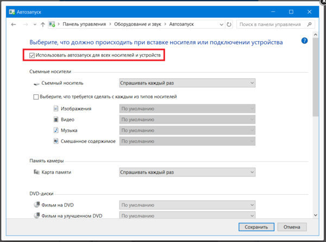Toggle Использовать автозапуск для всех носителей checkbox
Image resolution: width=326 pixels, height=242 pixels.
pos(32,55)
